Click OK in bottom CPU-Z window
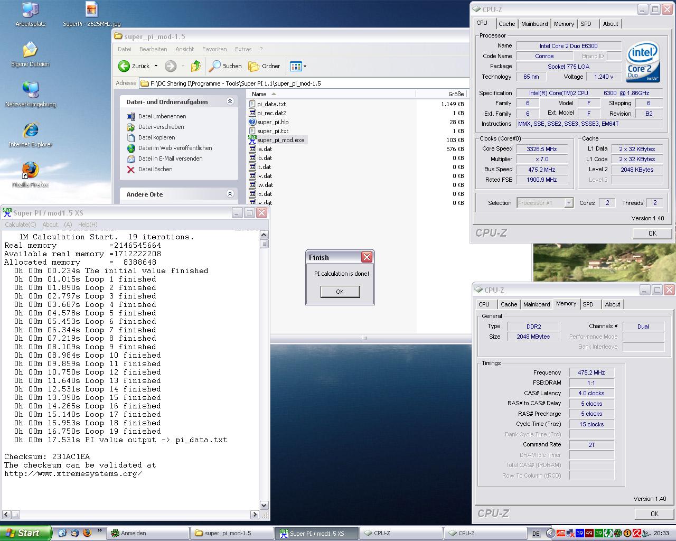This screenshot has width=676, height=541. (654, 514)
